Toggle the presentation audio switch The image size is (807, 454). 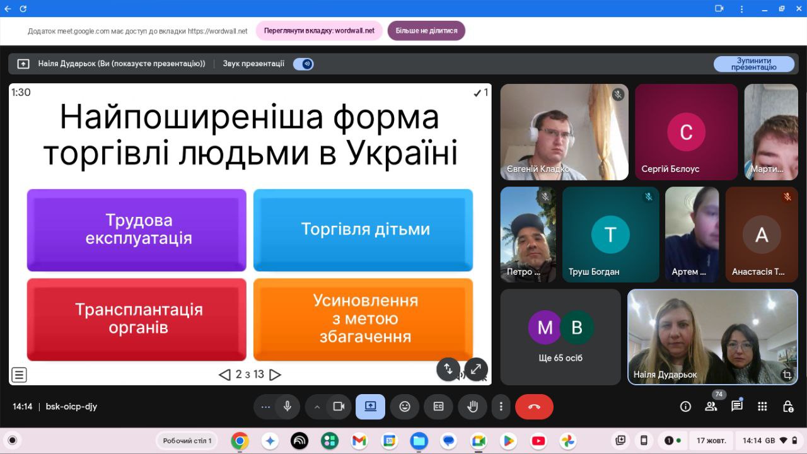(x=303, y=64)
